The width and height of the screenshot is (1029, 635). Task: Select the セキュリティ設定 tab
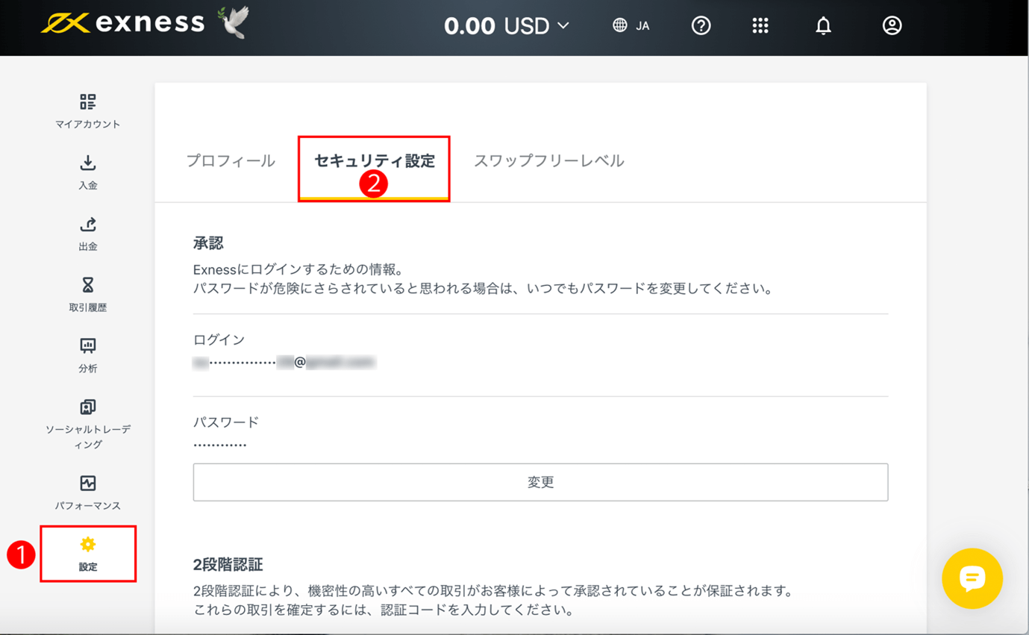[x=374, y=161]
